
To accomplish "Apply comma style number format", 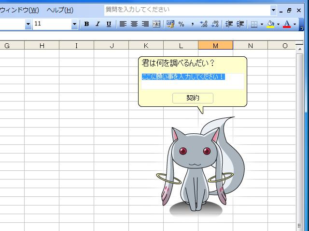I will point(193,24).
